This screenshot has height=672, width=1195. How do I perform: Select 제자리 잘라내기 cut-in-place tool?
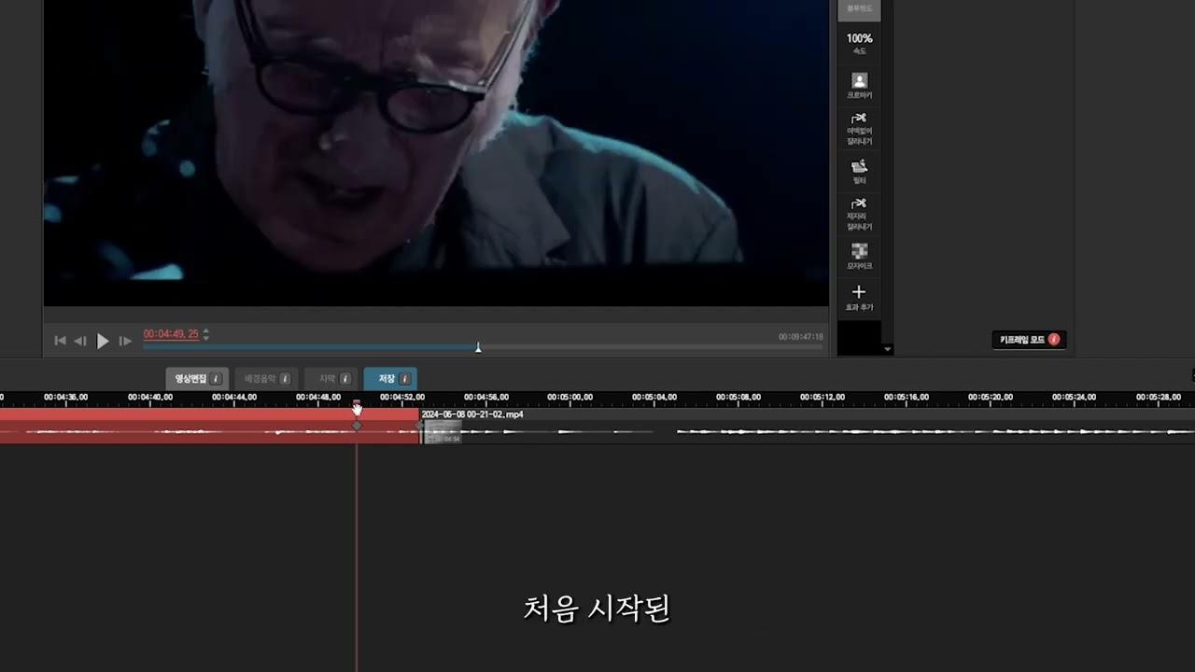(x=859, y=214)
